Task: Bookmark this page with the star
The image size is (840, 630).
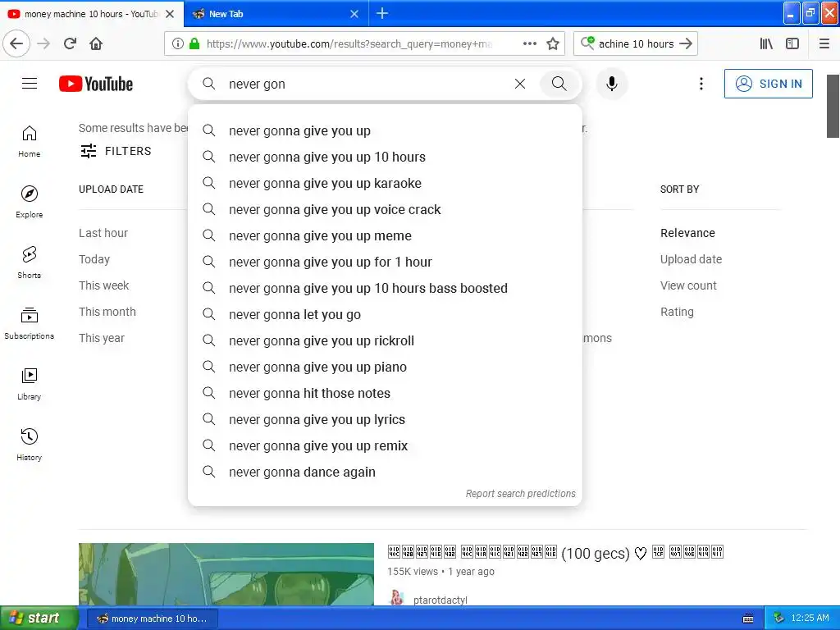Action: pyautogui.click(x=553, y=43)
